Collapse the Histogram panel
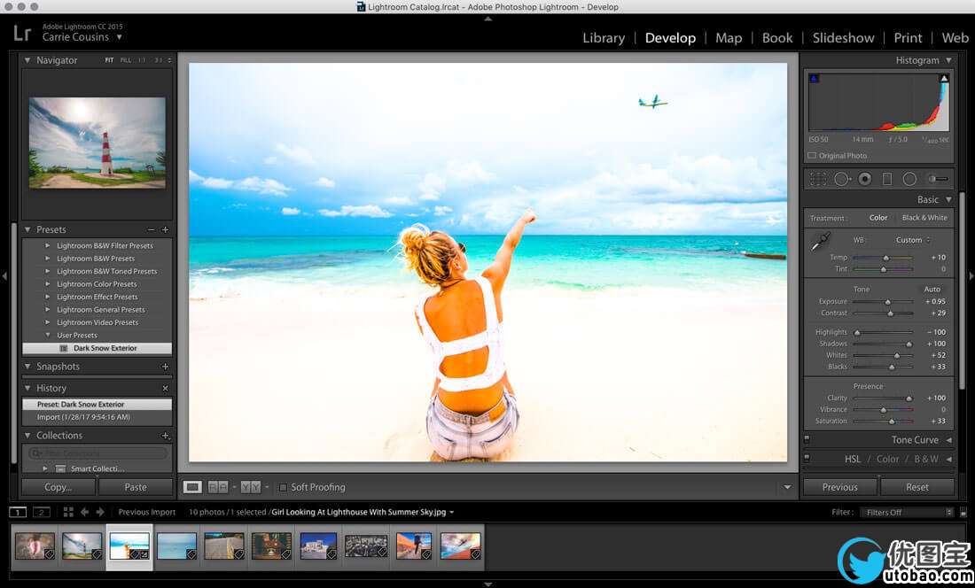 (948, 60)
